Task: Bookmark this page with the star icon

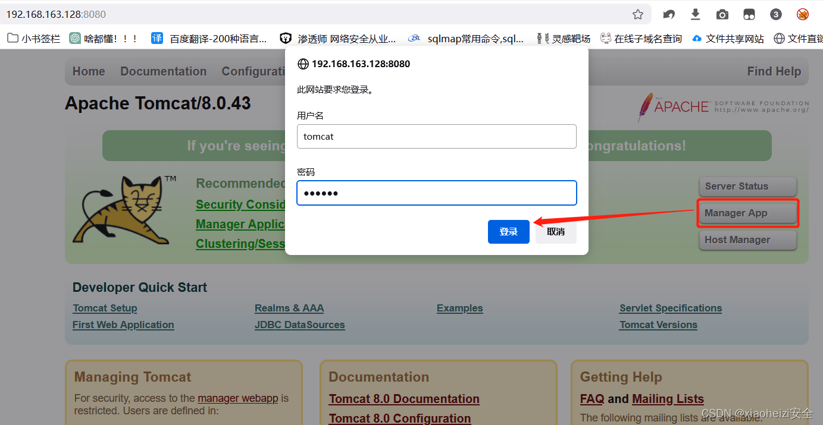Action: coord(637,14)
